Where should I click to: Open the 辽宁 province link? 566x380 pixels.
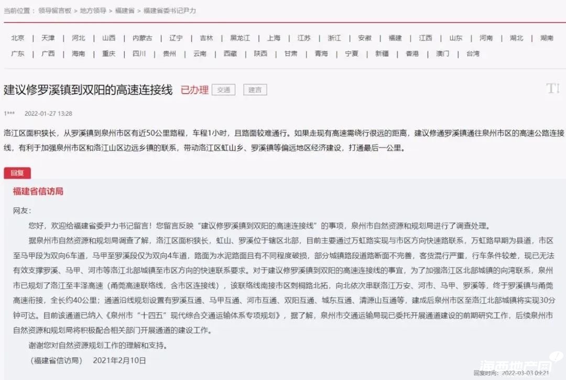[176, 38]
